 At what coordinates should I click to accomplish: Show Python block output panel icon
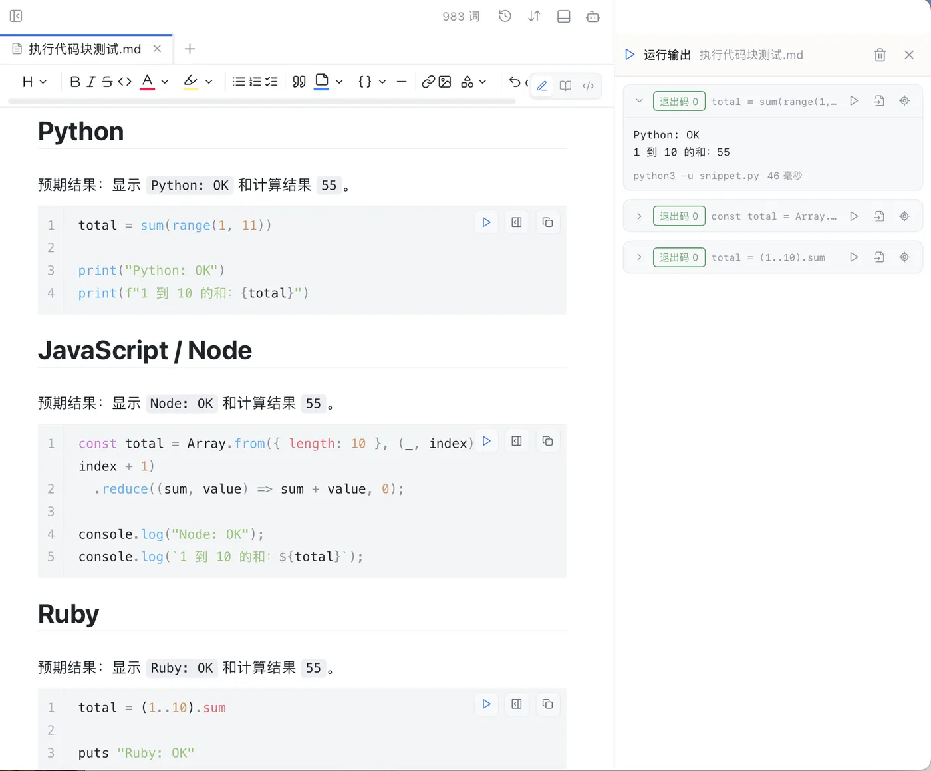tap(517, 222)
